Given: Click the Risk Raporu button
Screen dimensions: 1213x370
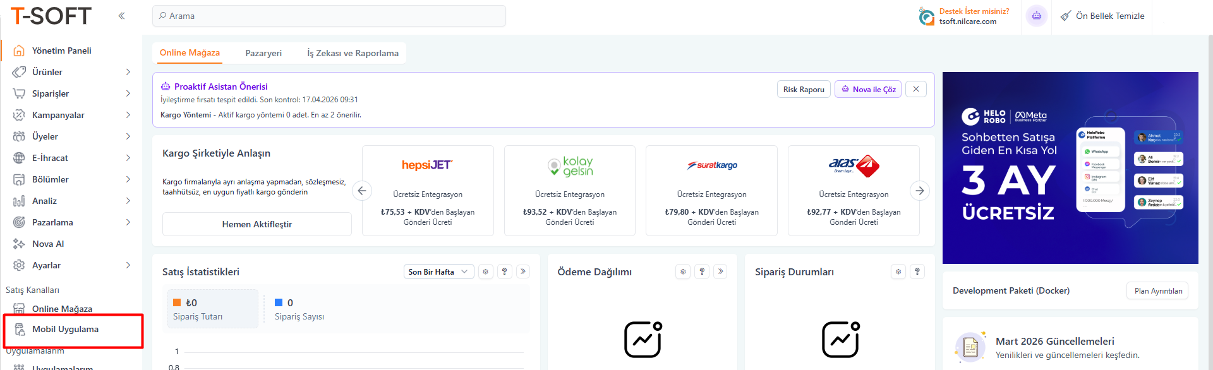Looking at the screenshot, I should coord(804,89).
